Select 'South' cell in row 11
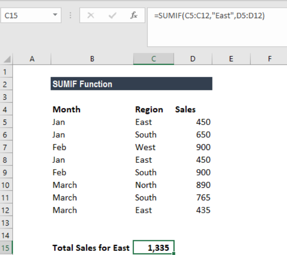Screen dimensions: 287x255 [x=153, y=198]
